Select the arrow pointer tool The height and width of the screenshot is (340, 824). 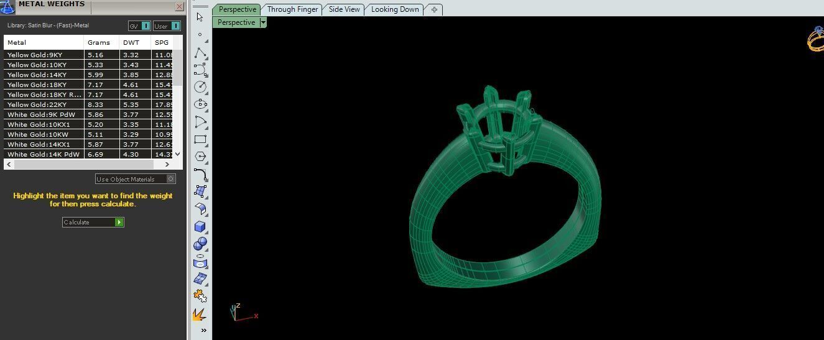pos(200,17)
